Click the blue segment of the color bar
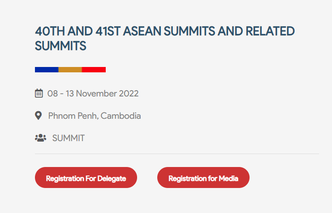The width and height of the screenshot is (332, 213). click(x=47, y=70)
